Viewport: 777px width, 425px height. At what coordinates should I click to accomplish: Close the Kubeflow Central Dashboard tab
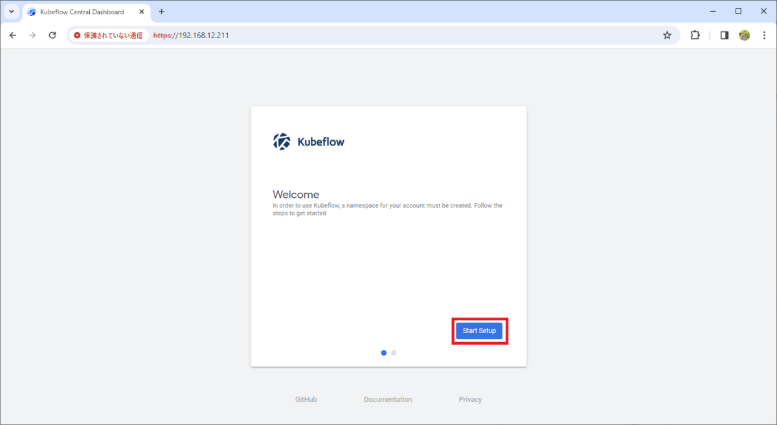click(x=142, y=12)
